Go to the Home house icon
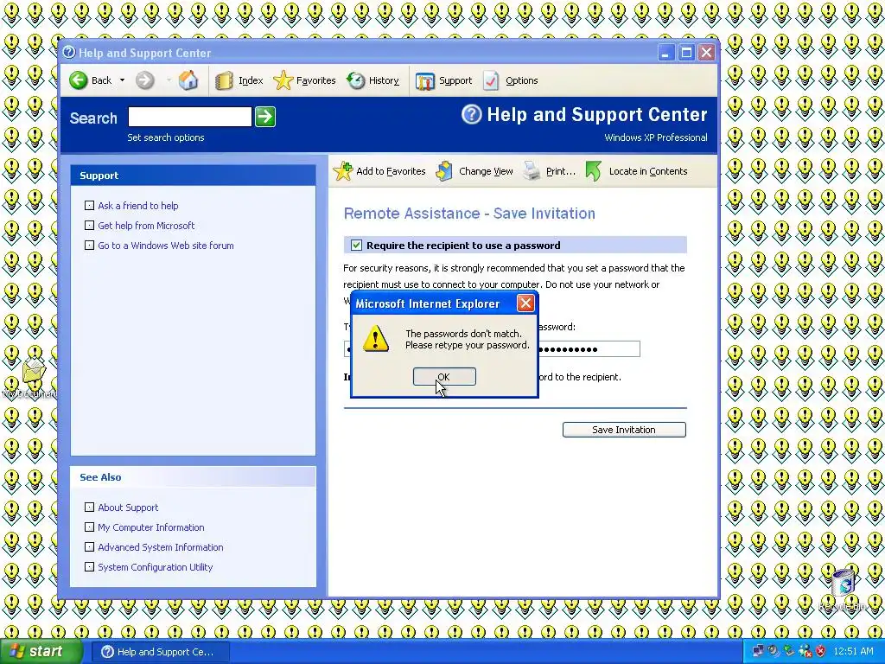The image size is (885, 664). (x=188, y=80)
